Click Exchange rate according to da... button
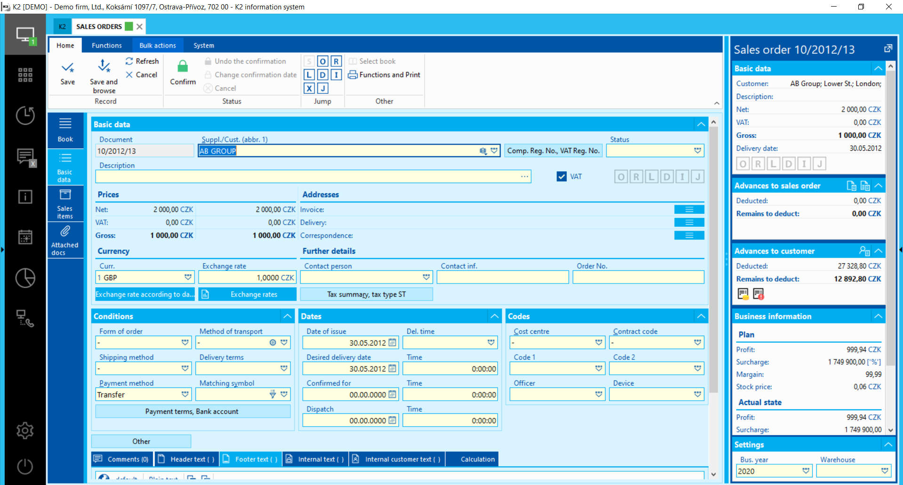This screenshot has height=485, width=903. (x=145, y=294)
